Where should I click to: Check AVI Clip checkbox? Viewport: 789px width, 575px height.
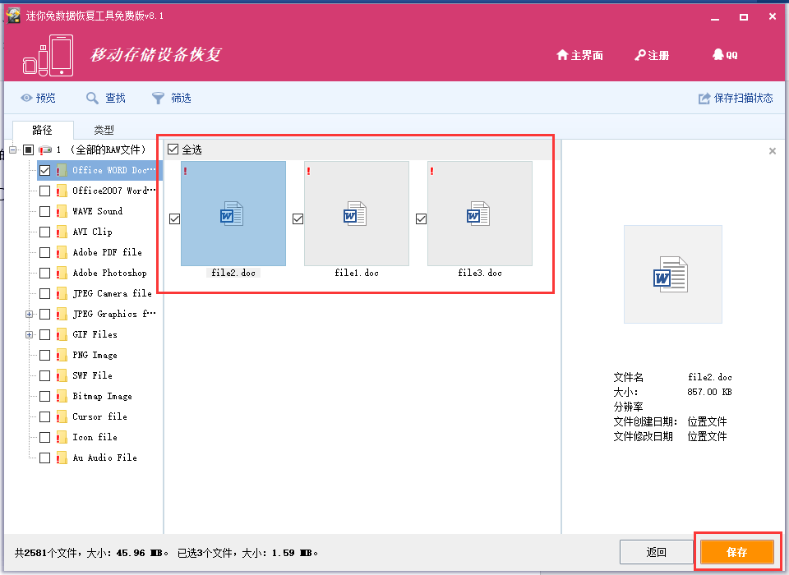point(44,232)
